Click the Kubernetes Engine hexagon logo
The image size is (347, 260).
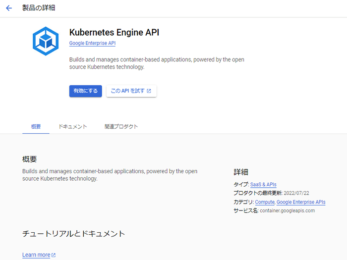(46, 41)
